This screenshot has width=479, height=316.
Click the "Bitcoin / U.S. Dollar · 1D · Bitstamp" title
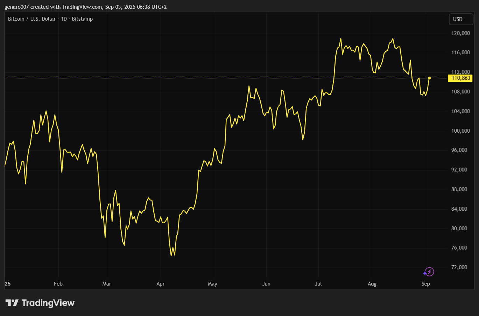pyautogui.click(x=50, y=19)
